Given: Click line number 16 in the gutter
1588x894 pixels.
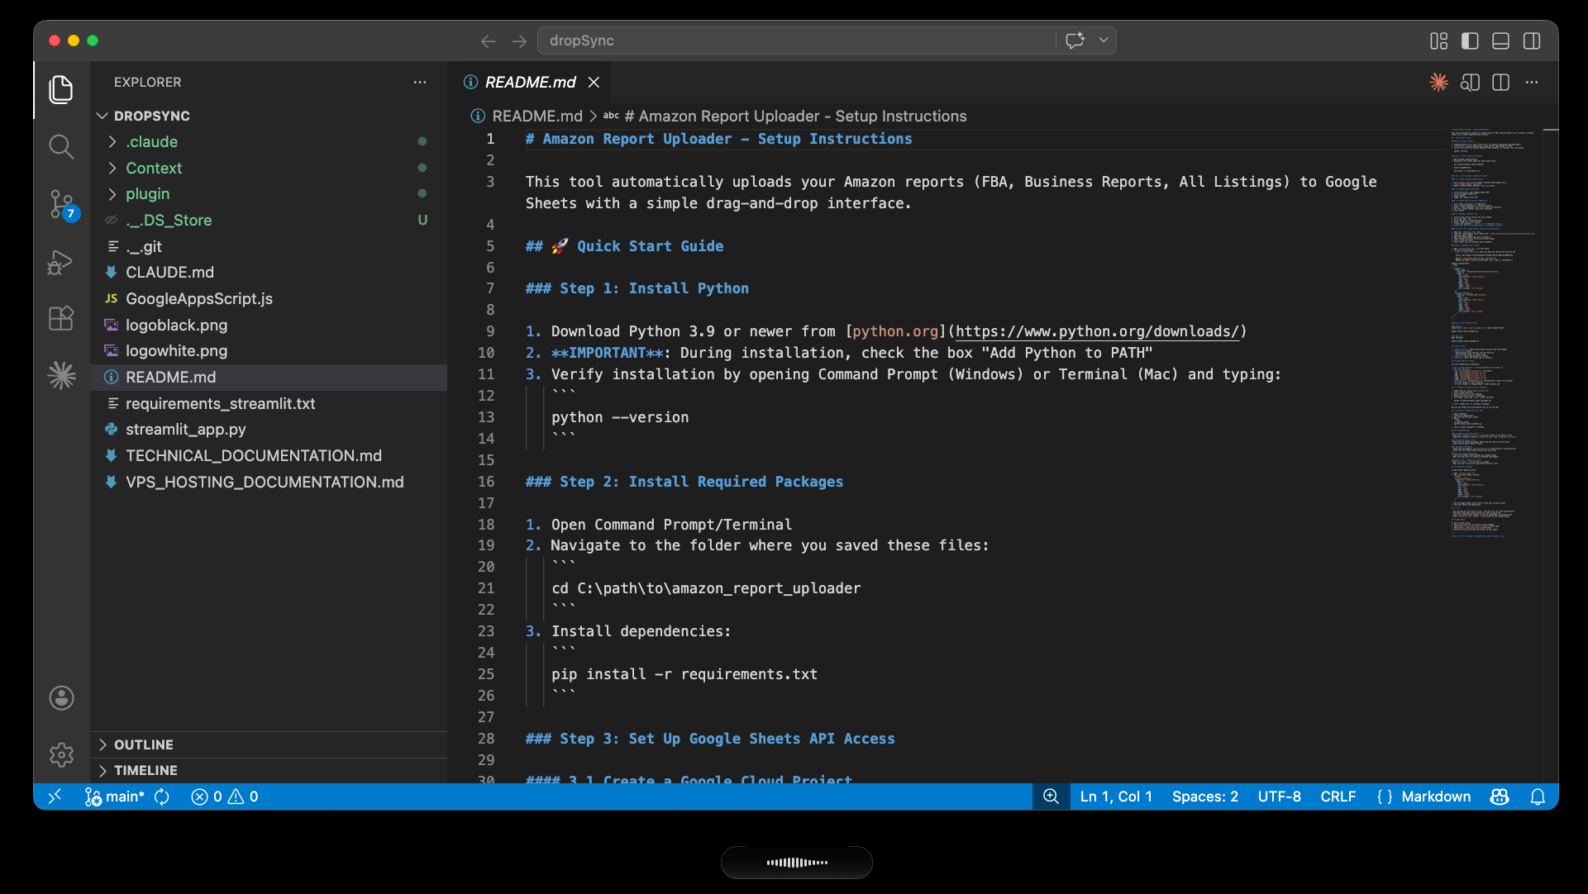Looking at the screenshot, I should 486,482.
